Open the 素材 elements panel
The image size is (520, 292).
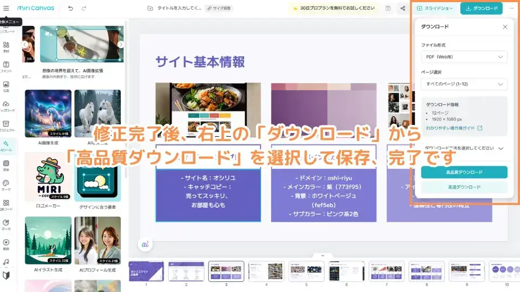point(6,47)
